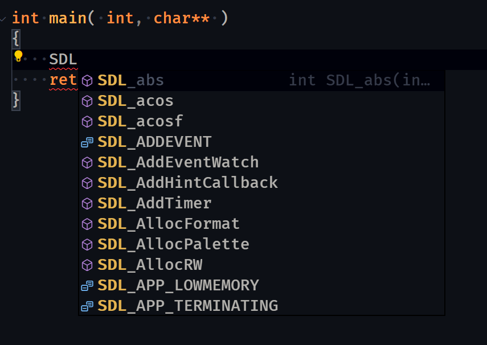Click the macro icon next to SDL_ADDEVENT
The width and height of the screenshot is (487, 345).
(x=87, y=142)
